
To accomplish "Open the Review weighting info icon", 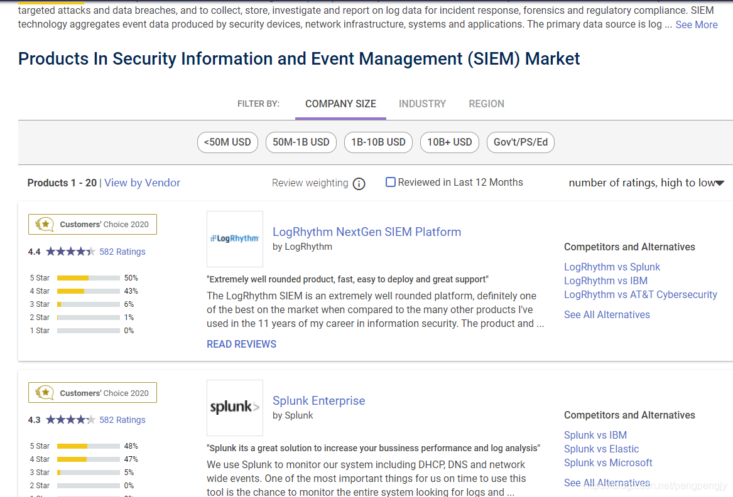I will point(359,184).
